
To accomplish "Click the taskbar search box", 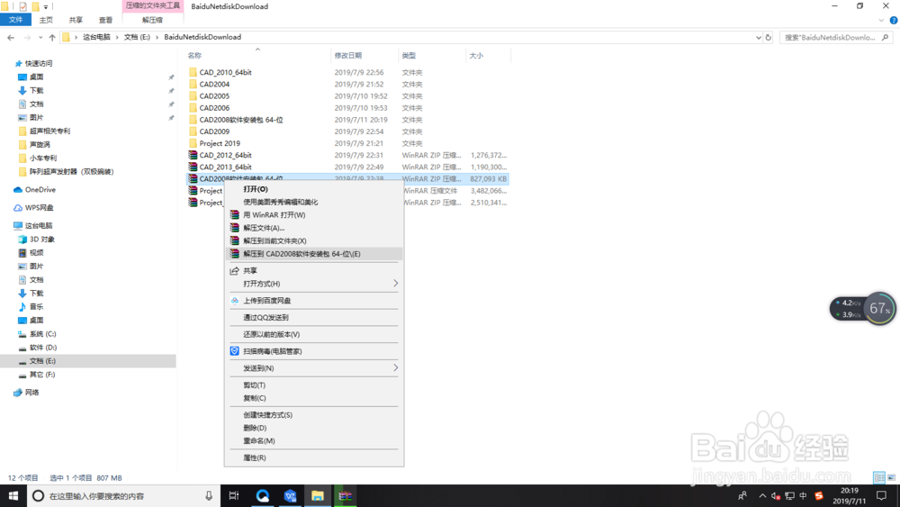I will 122,495.
